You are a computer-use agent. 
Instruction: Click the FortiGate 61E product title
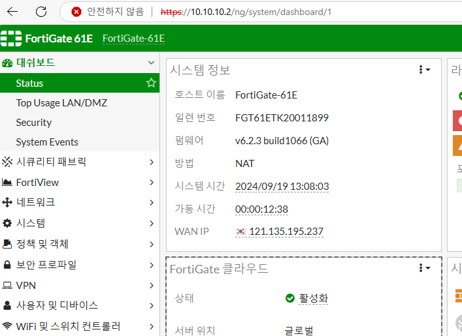(59, 38)
